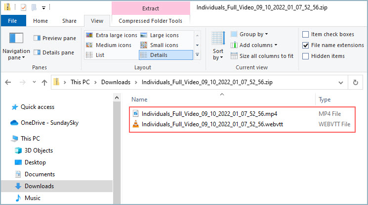Image resolution: width=368 pixels, height=205 pixels.
Task: Open the Customize Quick Access Toolbar arrow
Action: [43, 8]
